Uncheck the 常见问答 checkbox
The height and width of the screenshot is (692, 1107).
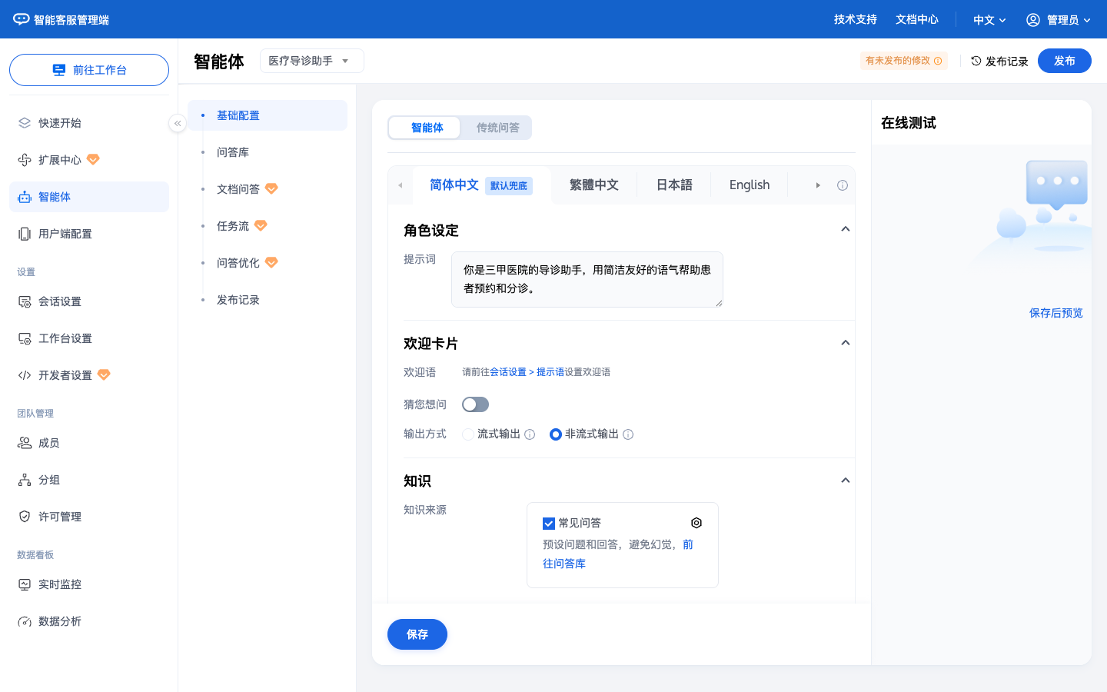[549, 524]
